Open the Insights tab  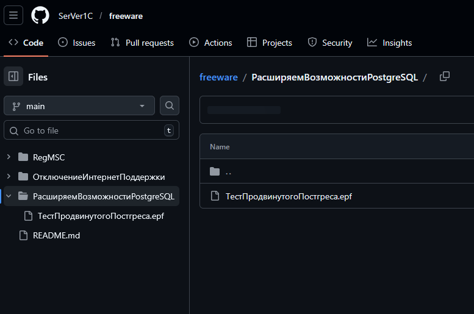[389, 43]
